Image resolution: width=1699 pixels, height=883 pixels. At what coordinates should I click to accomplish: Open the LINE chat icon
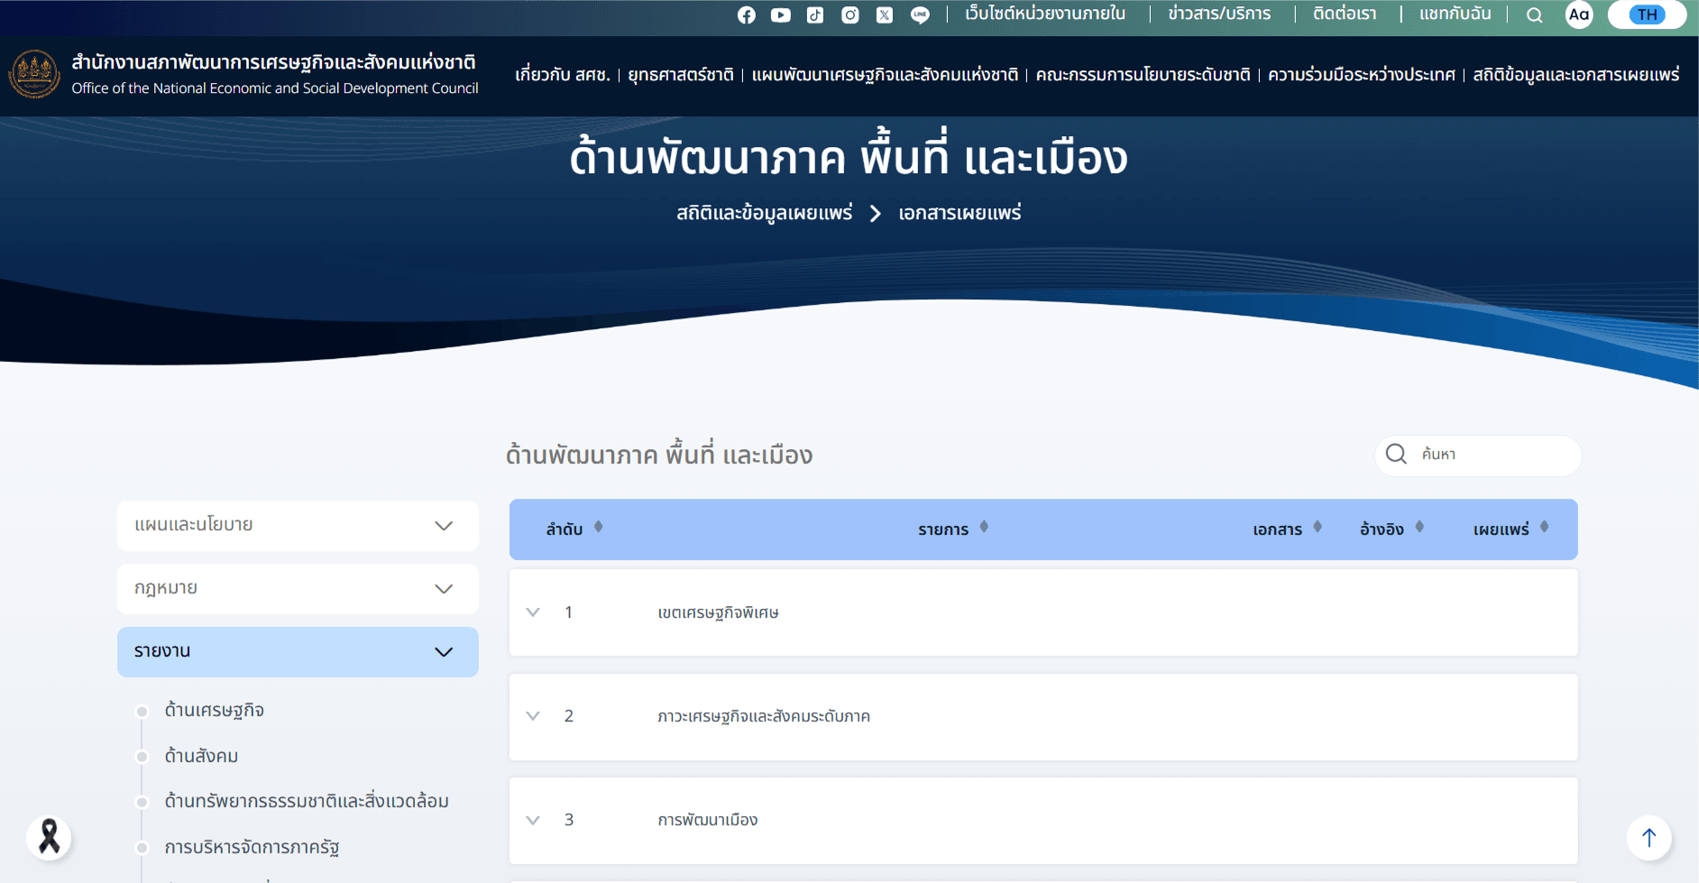coord(920,15)
